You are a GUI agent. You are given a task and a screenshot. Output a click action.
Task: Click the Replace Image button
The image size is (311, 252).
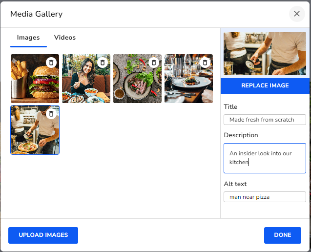265,85
